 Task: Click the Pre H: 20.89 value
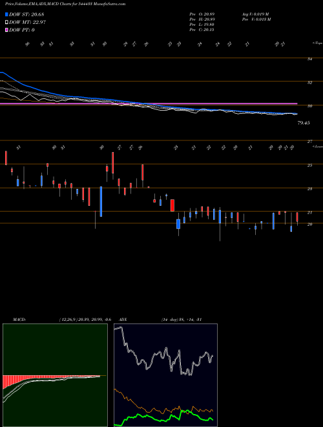[x=202, y=19]
